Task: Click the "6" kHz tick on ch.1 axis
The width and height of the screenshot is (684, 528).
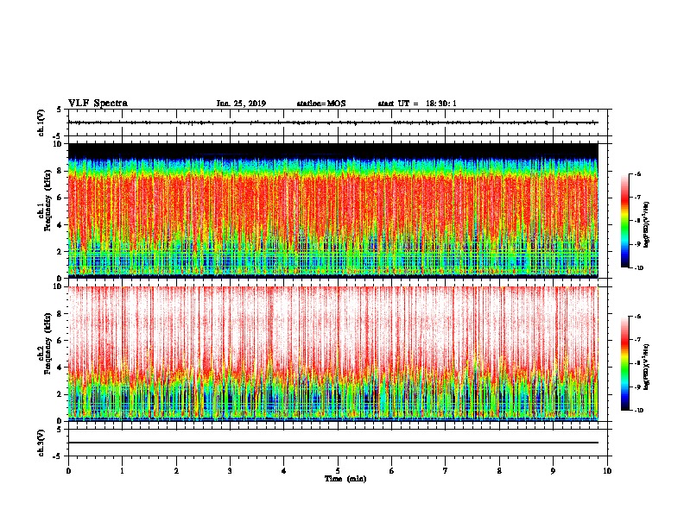Action: pyautogui.click(x=60, y=198)
